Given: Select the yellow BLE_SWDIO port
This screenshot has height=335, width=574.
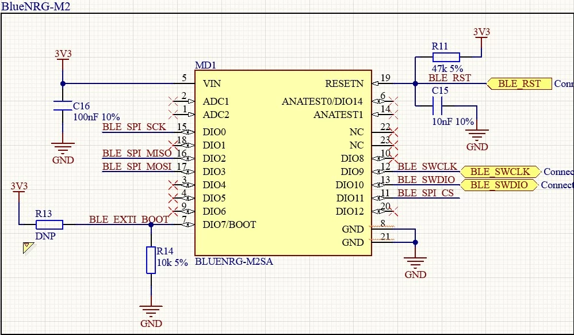Looking at the screenshot, I should pyautogui.click(x=499, y=185).
